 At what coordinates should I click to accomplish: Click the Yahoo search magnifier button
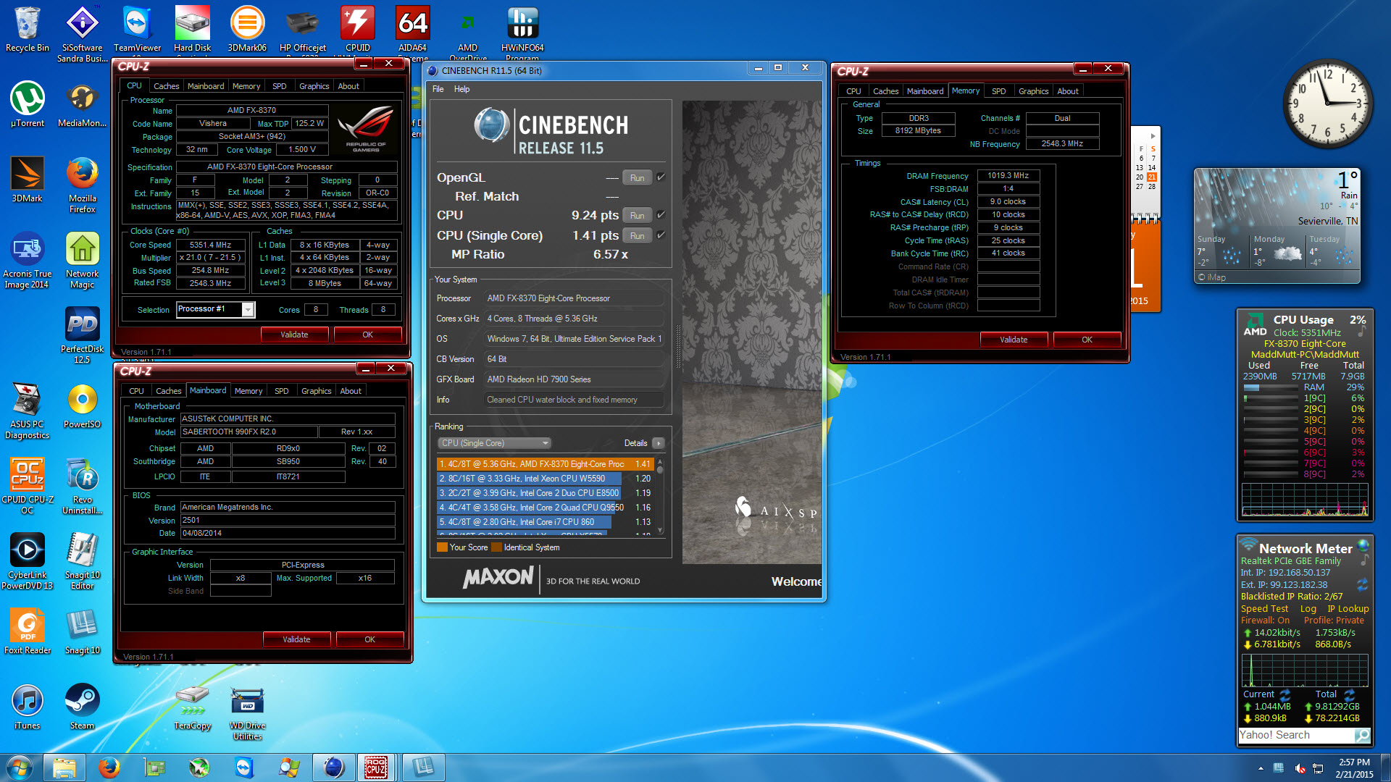coord(1362,736)
